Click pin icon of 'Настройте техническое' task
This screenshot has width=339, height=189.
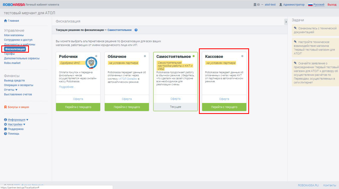click(x=295, y=42)
